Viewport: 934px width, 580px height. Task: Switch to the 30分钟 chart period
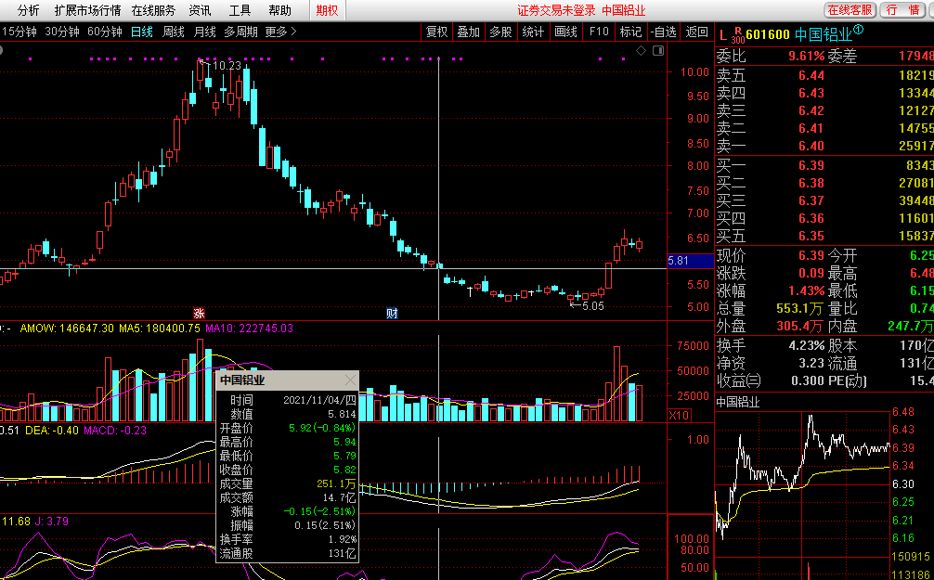coord(62,32)
